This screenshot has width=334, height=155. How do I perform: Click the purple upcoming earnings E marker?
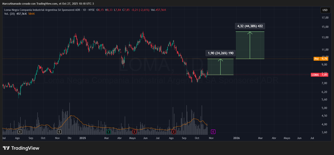pyautogui.click(x=213, y=132)
